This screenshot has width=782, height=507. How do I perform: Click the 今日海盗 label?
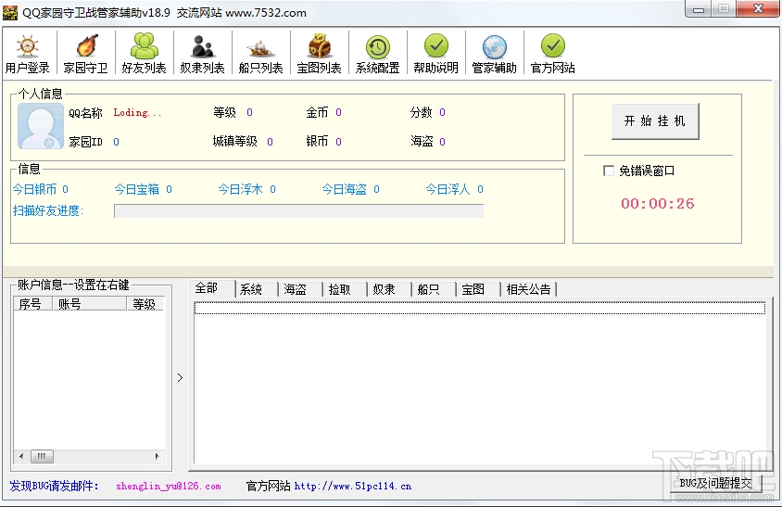344,189
